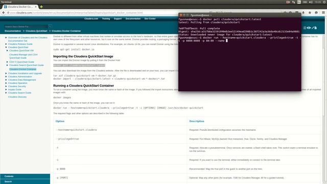The image size is (327, 184).
Task: Click the search magnifier button beside docs search
Action: tap(50, 27)
